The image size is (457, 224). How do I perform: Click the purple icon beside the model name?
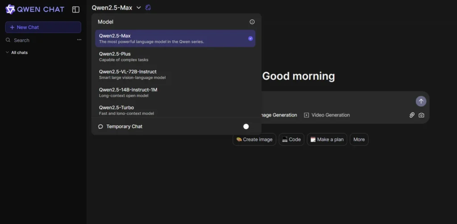point(148,8)
